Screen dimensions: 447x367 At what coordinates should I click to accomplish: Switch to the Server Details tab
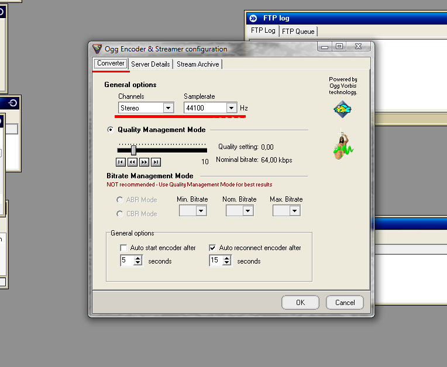coord(150,64)
